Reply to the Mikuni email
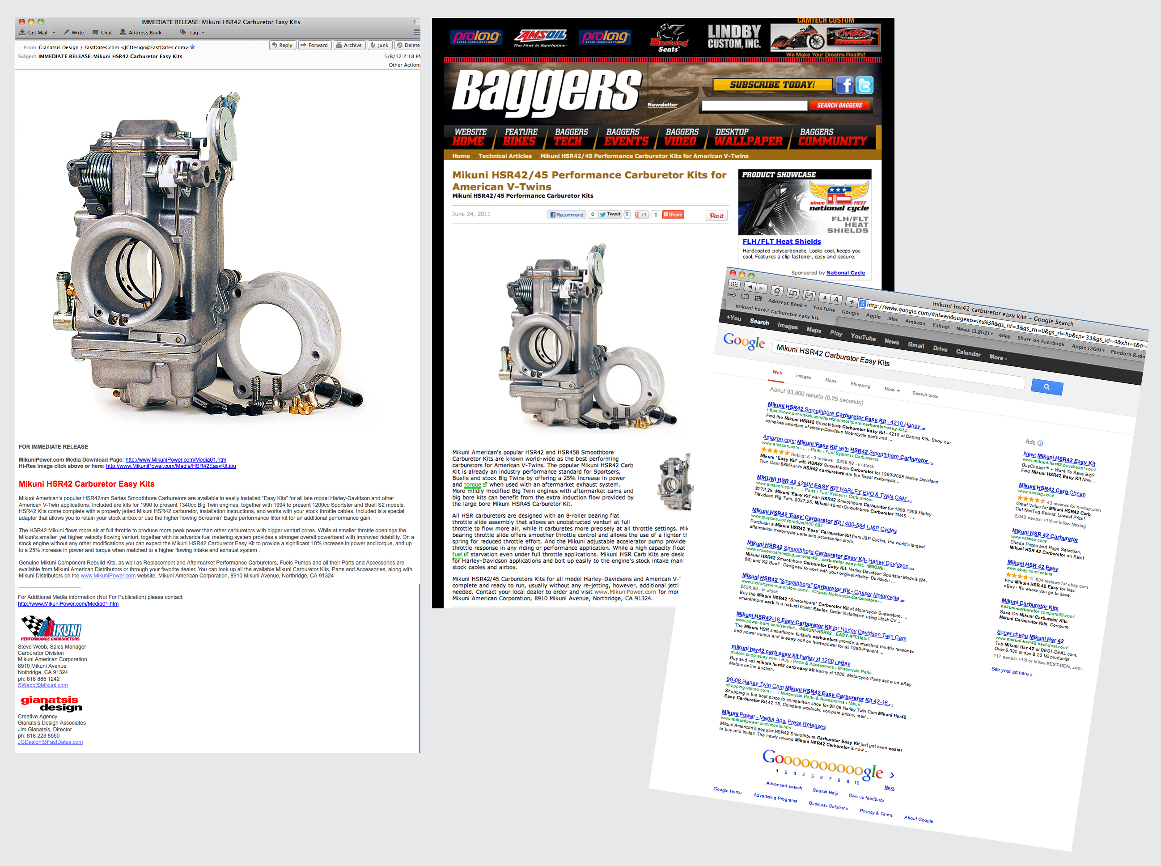 click(283, 45)
